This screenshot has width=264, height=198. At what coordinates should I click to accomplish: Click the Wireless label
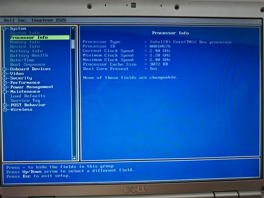tap(22, 109)
